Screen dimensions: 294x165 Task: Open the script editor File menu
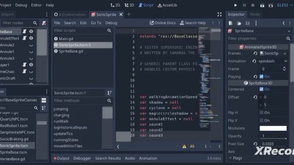pyautogui.click(x=57, y=23)
